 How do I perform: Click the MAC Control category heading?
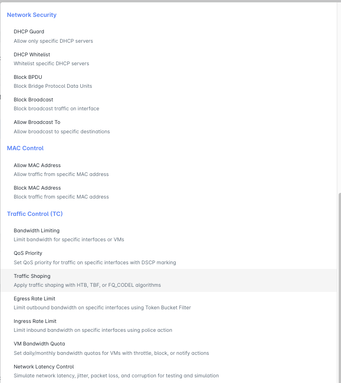coord(25,148)
